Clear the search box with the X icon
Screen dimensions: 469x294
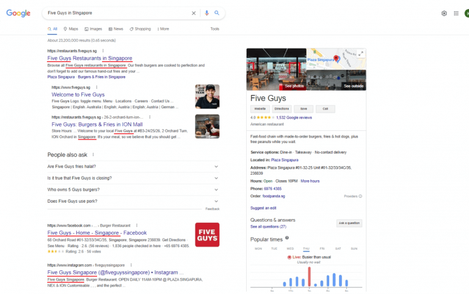point(194,13)
